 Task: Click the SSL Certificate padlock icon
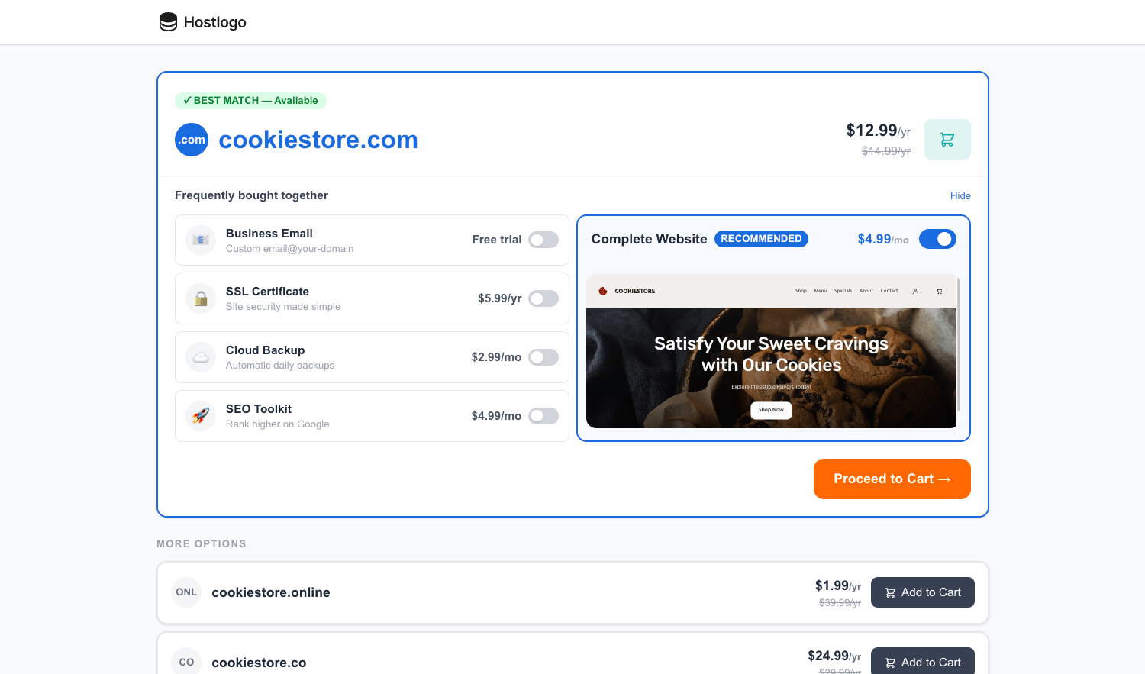coord(201,298)
